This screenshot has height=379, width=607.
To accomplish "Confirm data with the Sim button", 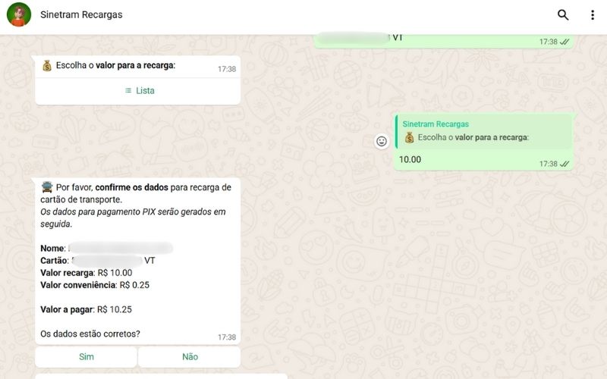I will (86, 356).
